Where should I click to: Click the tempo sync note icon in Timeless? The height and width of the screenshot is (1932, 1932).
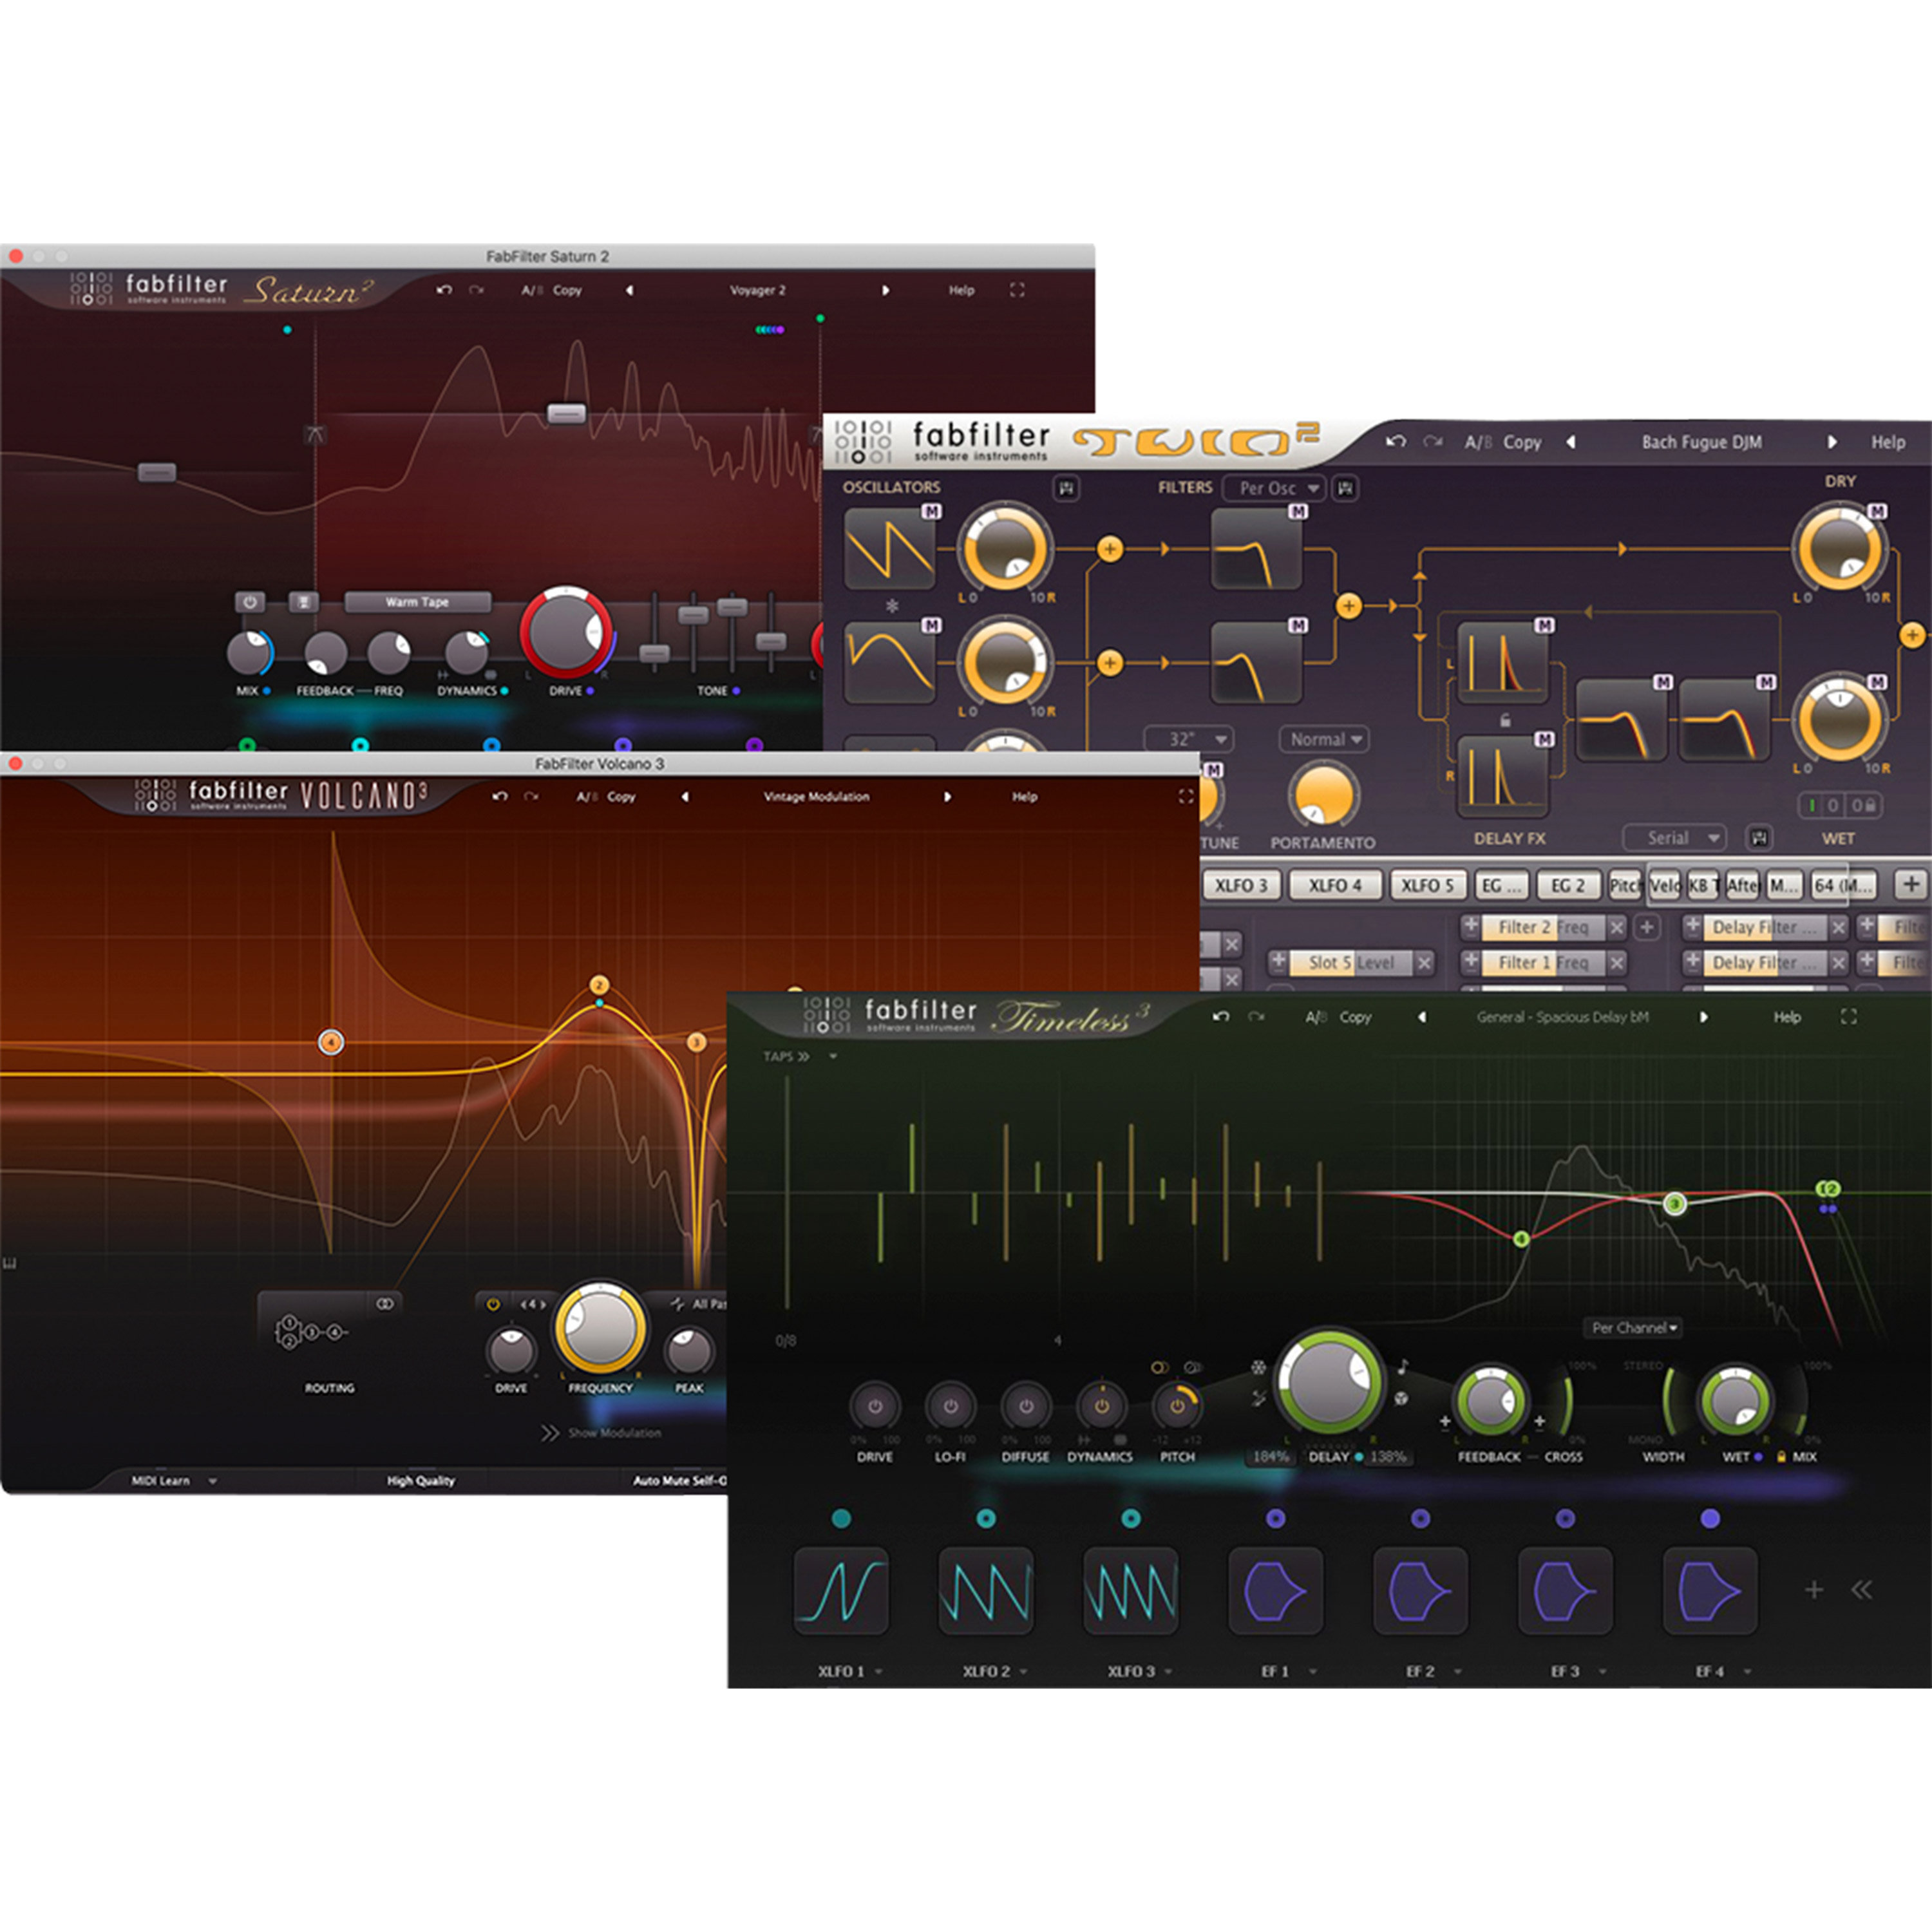(x=1402, y=1367)
